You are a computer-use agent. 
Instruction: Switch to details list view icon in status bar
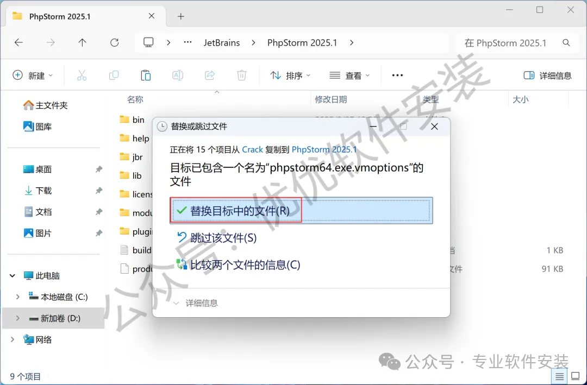[559, 376]
